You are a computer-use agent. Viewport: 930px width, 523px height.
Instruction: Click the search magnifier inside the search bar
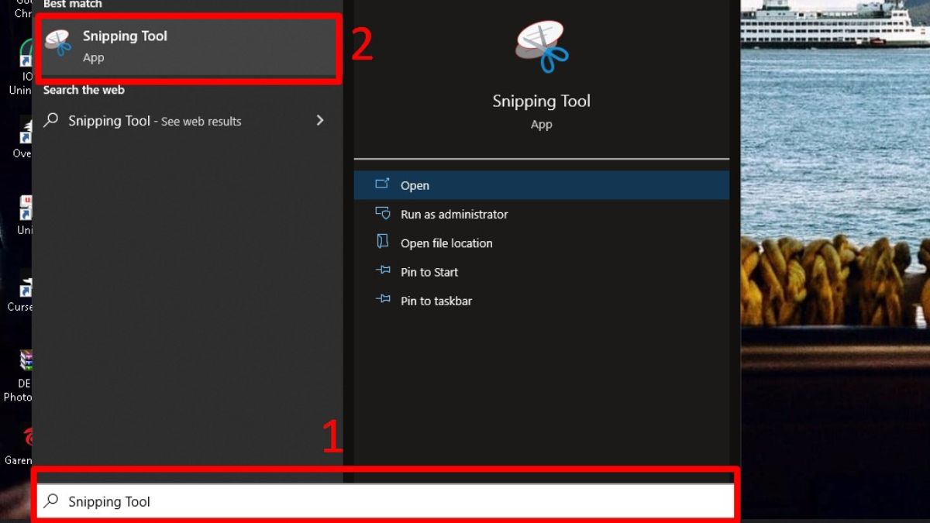(51, 501)
